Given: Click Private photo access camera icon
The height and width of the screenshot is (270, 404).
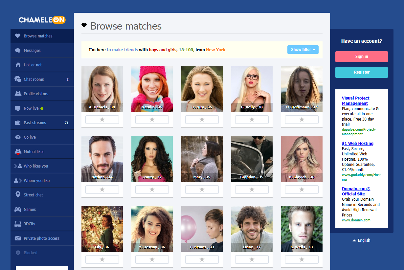Looking at the screenshot, I should (18, 238).
